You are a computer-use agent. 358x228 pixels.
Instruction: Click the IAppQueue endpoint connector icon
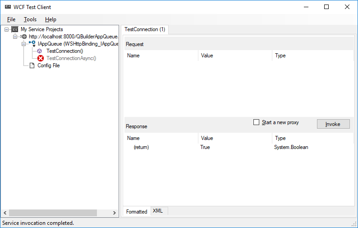32,43
